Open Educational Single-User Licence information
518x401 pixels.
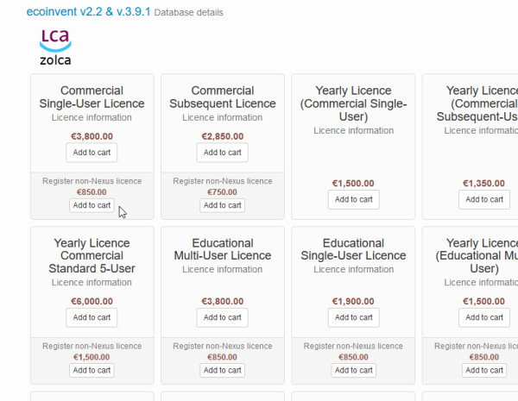353,269
